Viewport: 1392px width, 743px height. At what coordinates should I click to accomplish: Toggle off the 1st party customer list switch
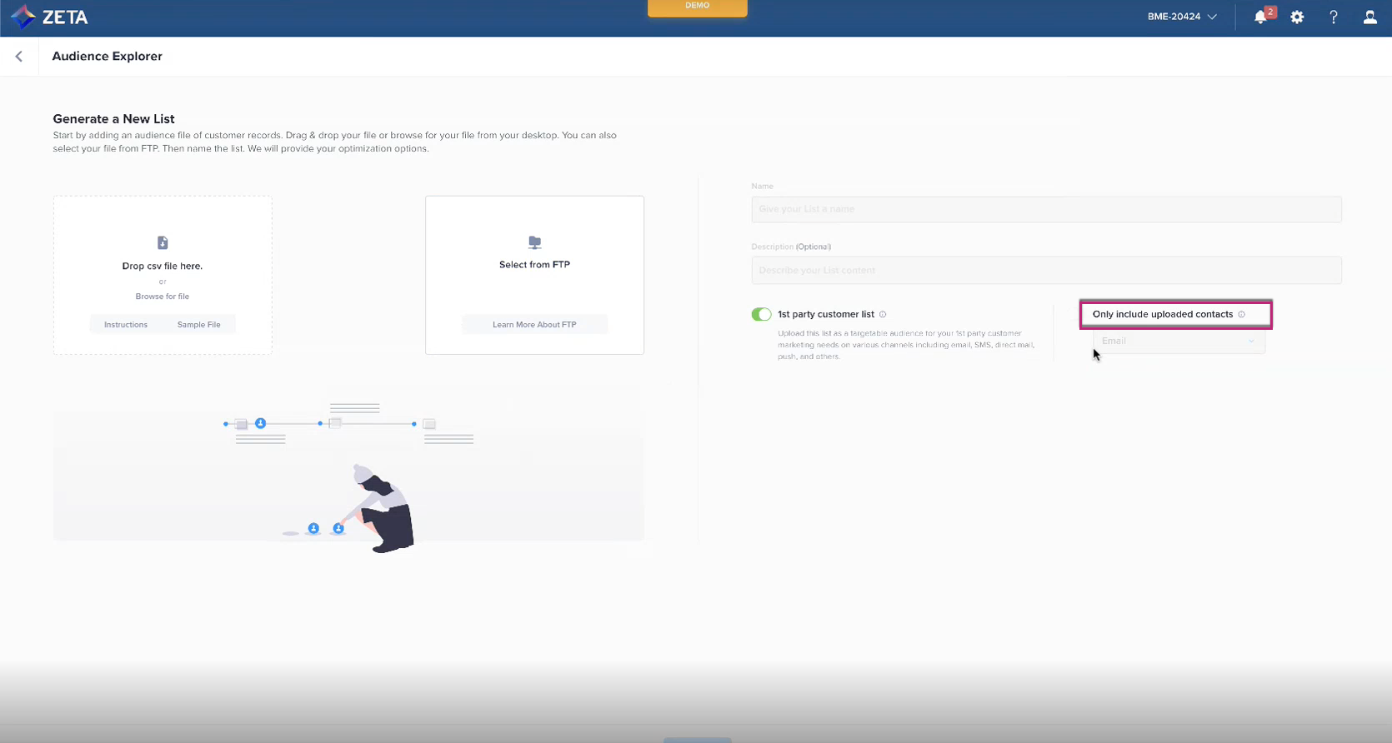tap(761, 314)
